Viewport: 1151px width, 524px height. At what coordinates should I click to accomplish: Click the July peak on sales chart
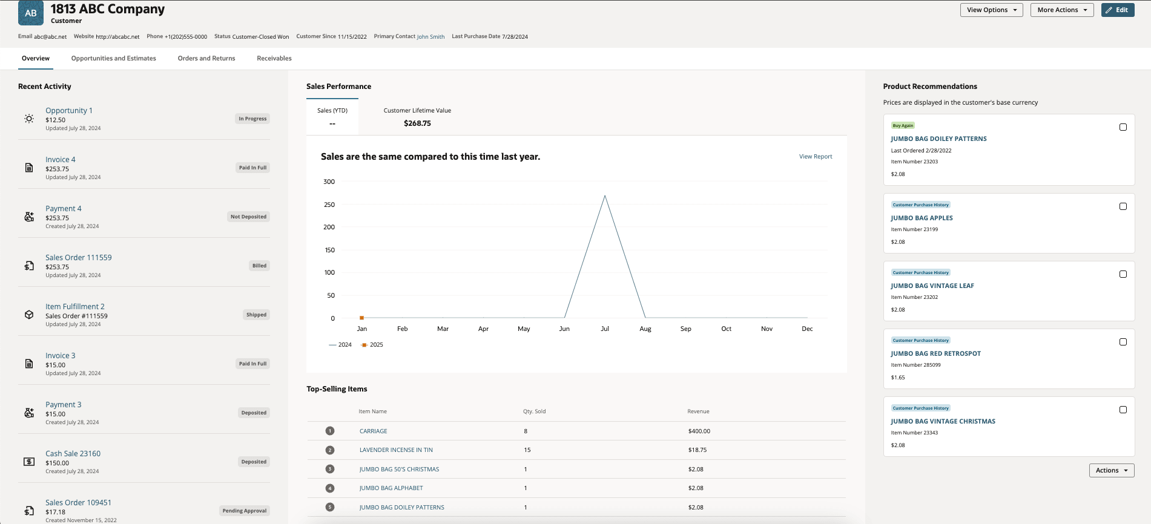(605, 195)
